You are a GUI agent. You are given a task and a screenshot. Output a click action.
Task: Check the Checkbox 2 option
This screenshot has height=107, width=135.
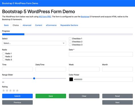70,41
